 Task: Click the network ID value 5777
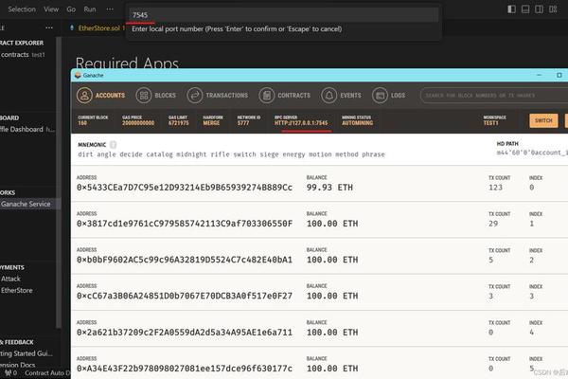pos(243,123)
